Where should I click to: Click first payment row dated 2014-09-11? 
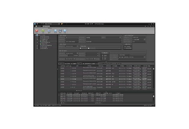click(x=91, y=95)
